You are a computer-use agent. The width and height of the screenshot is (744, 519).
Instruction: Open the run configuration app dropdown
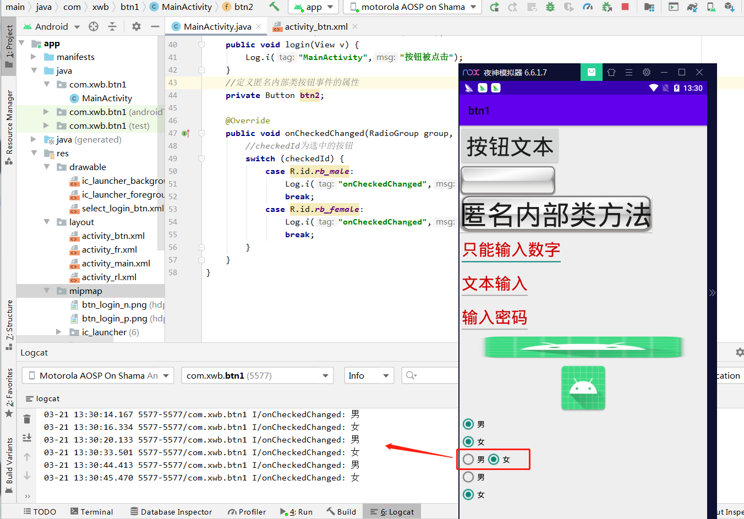pos(313,7)
